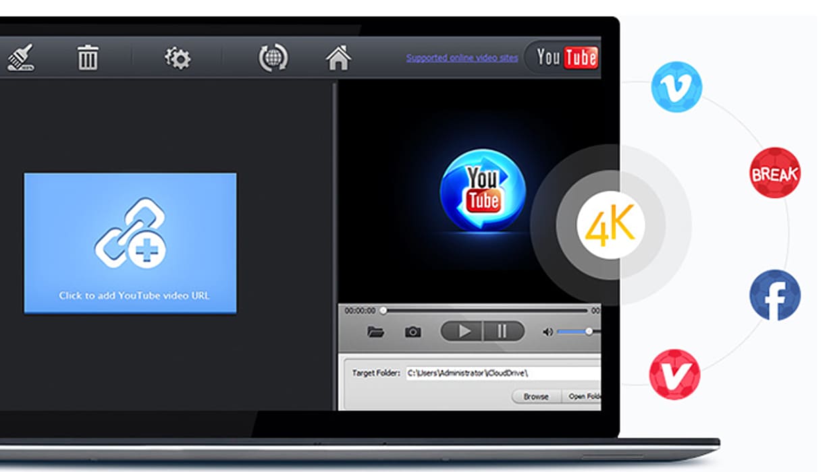Click the trash can delete icon
The image size is (827, 472).
tap(88, 58)
